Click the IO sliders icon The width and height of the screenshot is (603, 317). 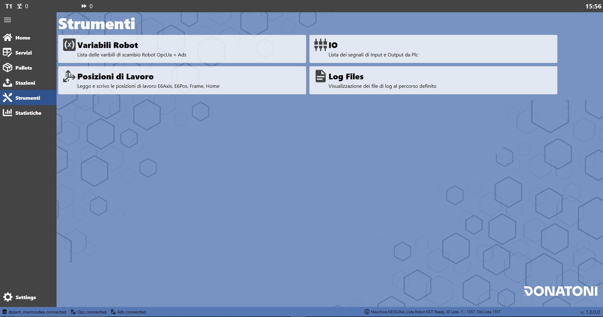321,45
